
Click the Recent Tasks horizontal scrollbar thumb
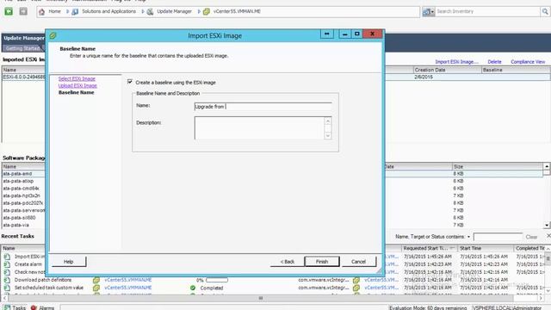pyautogui.click(x=261, y=298)
